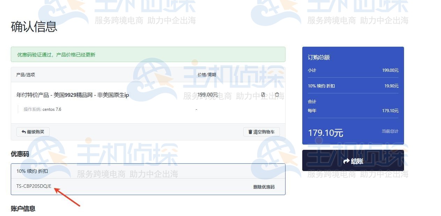Click the pencil edit icon on the product row
The height and width of the screenshot is (216, 441).
[263, 95]
